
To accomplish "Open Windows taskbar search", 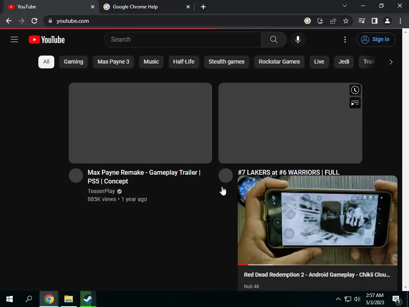I will point(29,299).
